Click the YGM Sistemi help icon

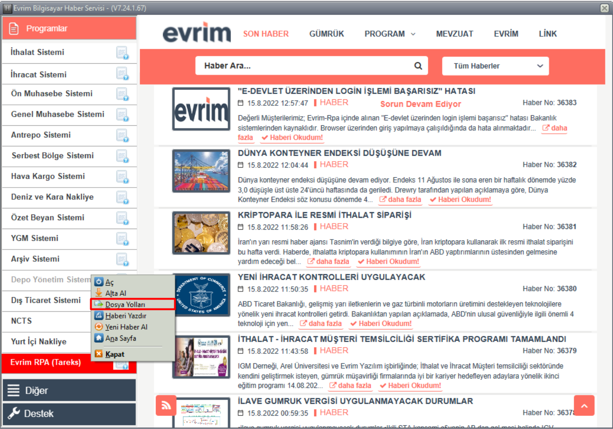point(122,239)
